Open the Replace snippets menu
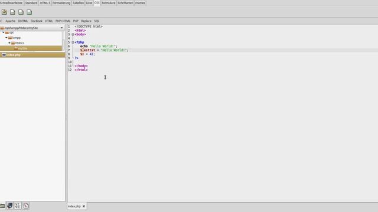 (x=86, y=21)
